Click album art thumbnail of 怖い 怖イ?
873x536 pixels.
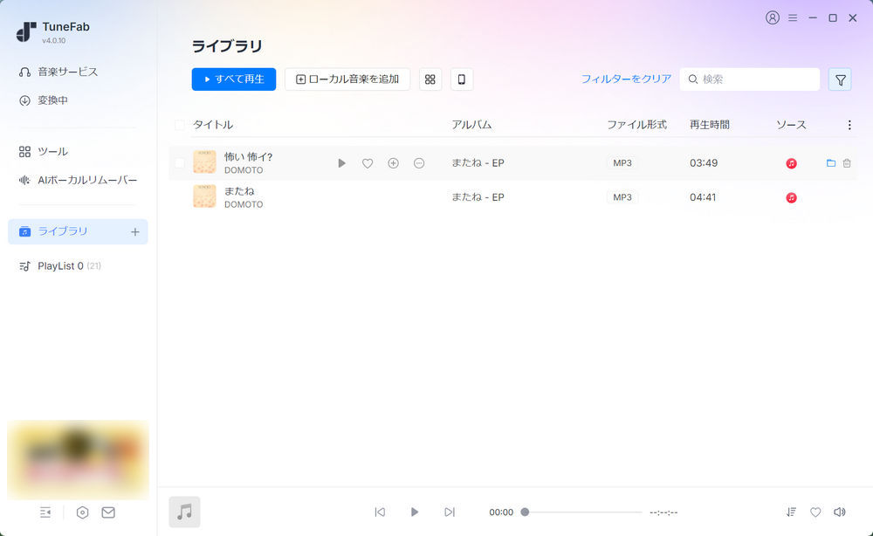204,162
